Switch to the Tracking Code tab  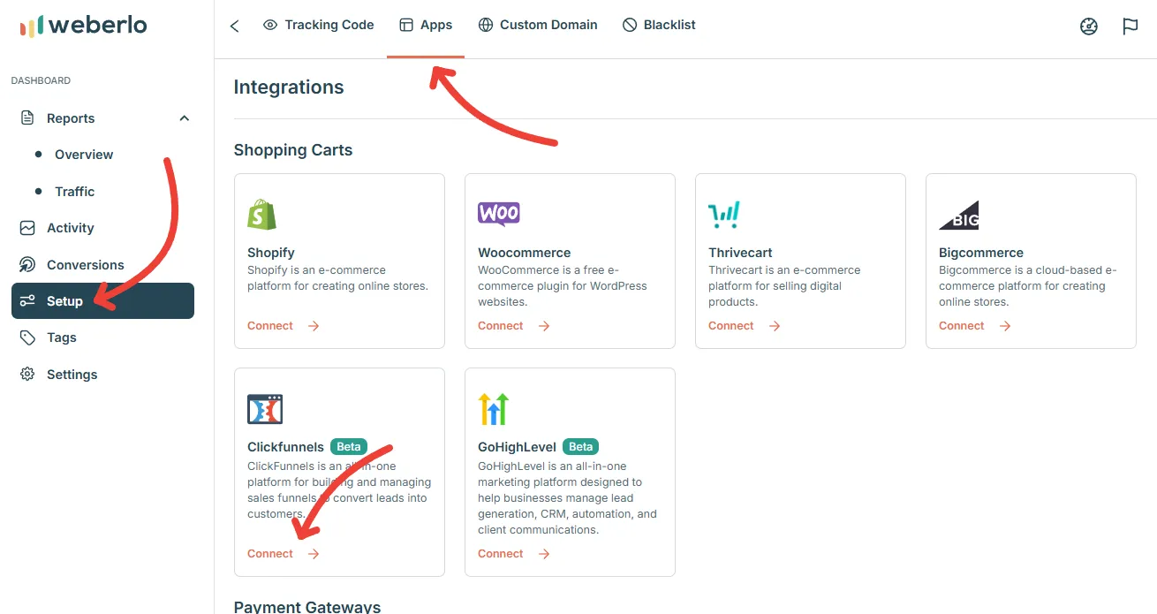[x=319, y=25]
